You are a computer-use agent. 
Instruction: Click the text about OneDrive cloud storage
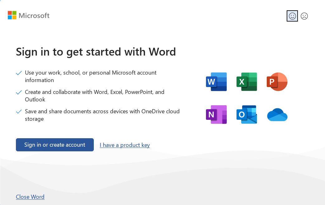click(x=102, y=115)
